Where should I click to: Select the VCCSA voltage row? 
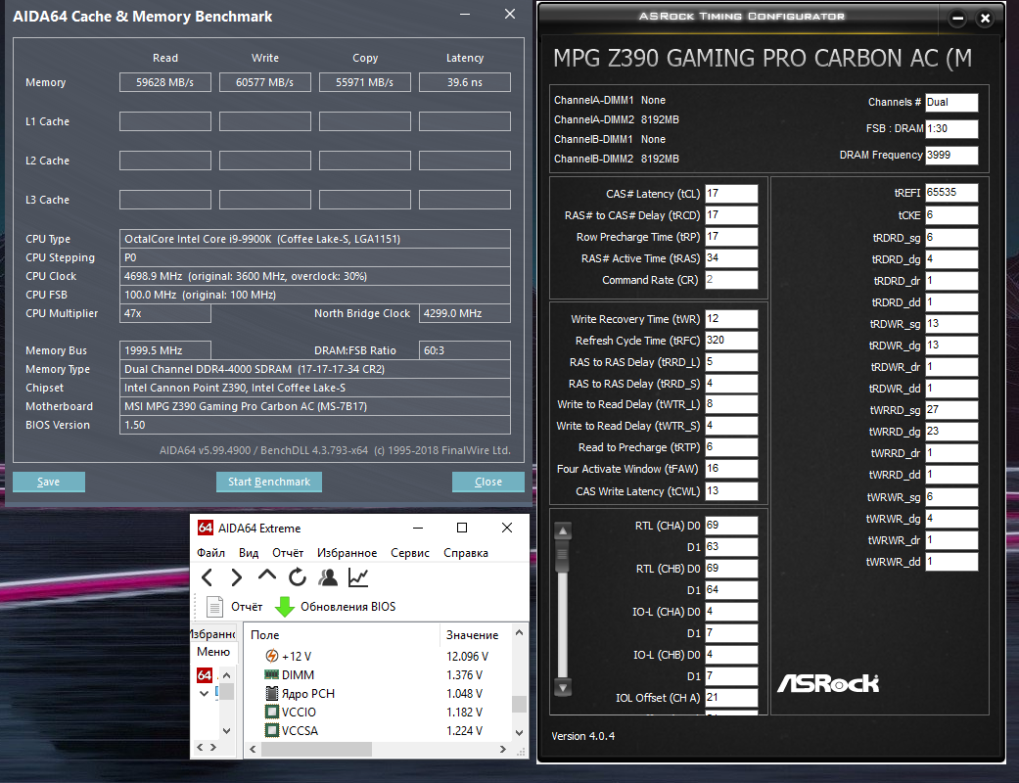tap(377, 730)
